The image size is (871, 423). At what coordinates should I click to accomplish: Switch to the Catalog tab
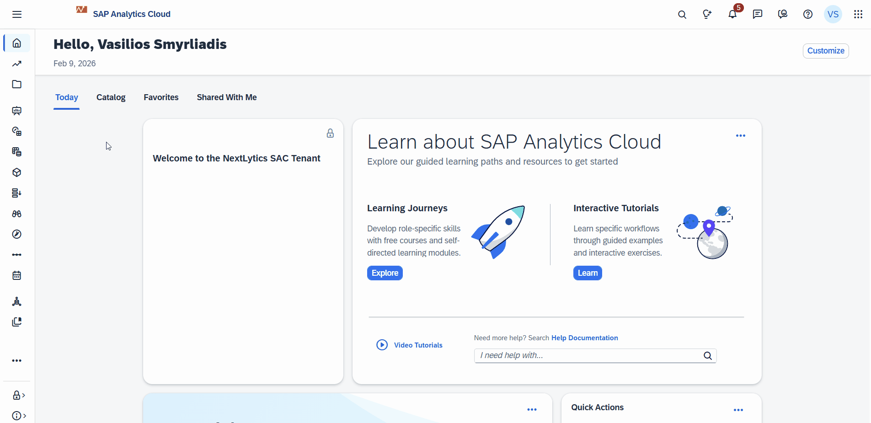111,97
